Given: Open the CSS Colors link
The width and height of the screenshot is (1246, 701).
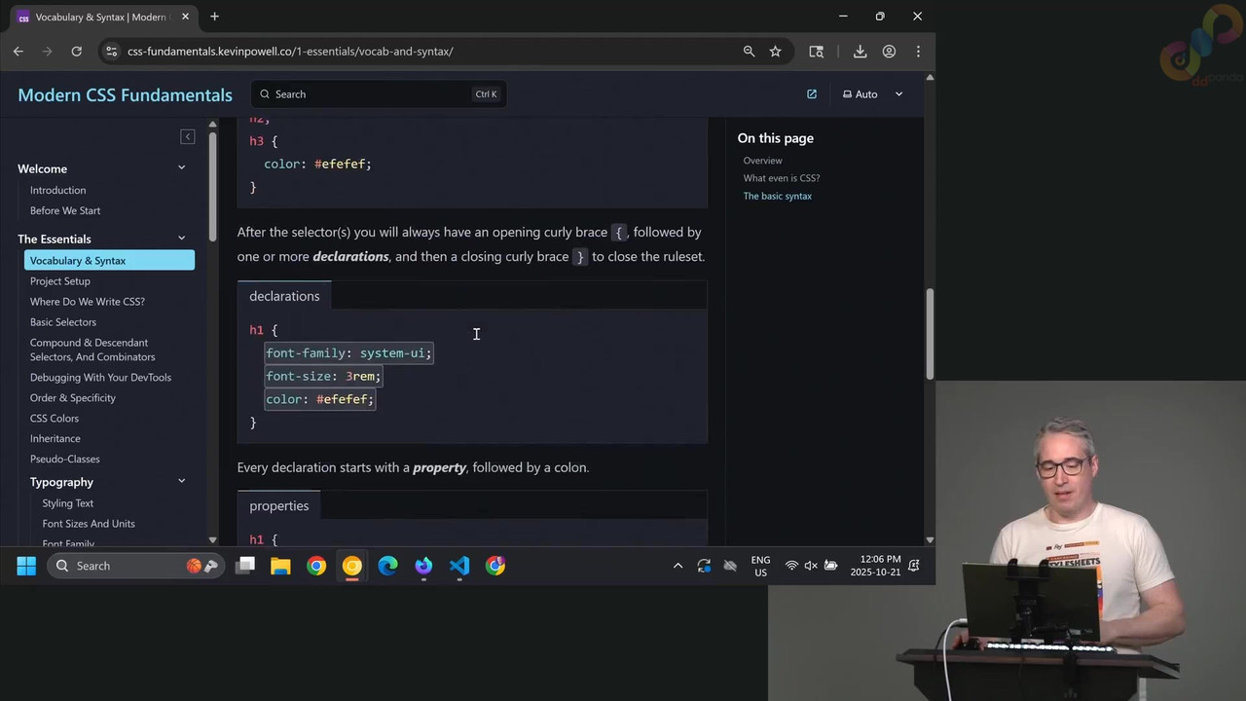Looking at the screenshot, I should pyautogui.click(x=55, y=419).
